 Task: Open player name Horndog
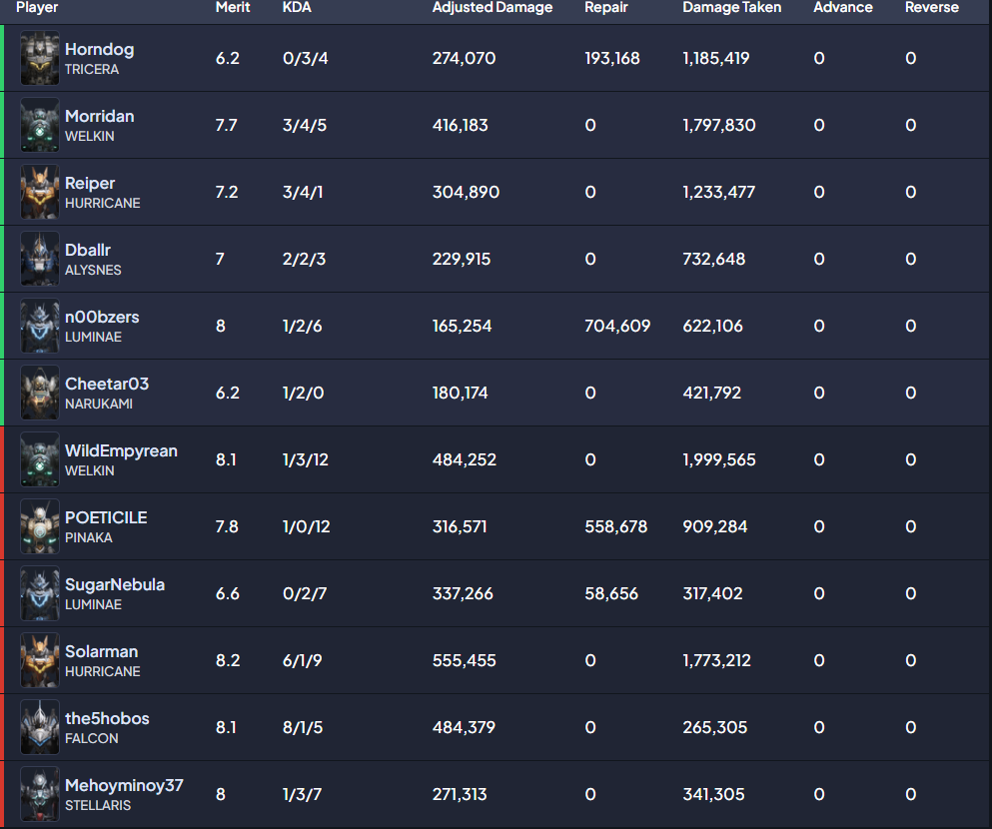point(99,50)
